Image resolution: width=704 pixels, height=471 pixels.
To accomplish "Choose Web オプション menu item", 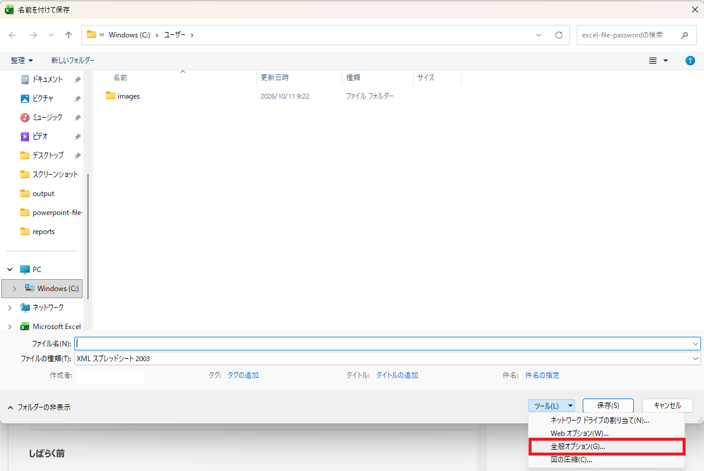I will pyautogui.click(x=606, y=434).
